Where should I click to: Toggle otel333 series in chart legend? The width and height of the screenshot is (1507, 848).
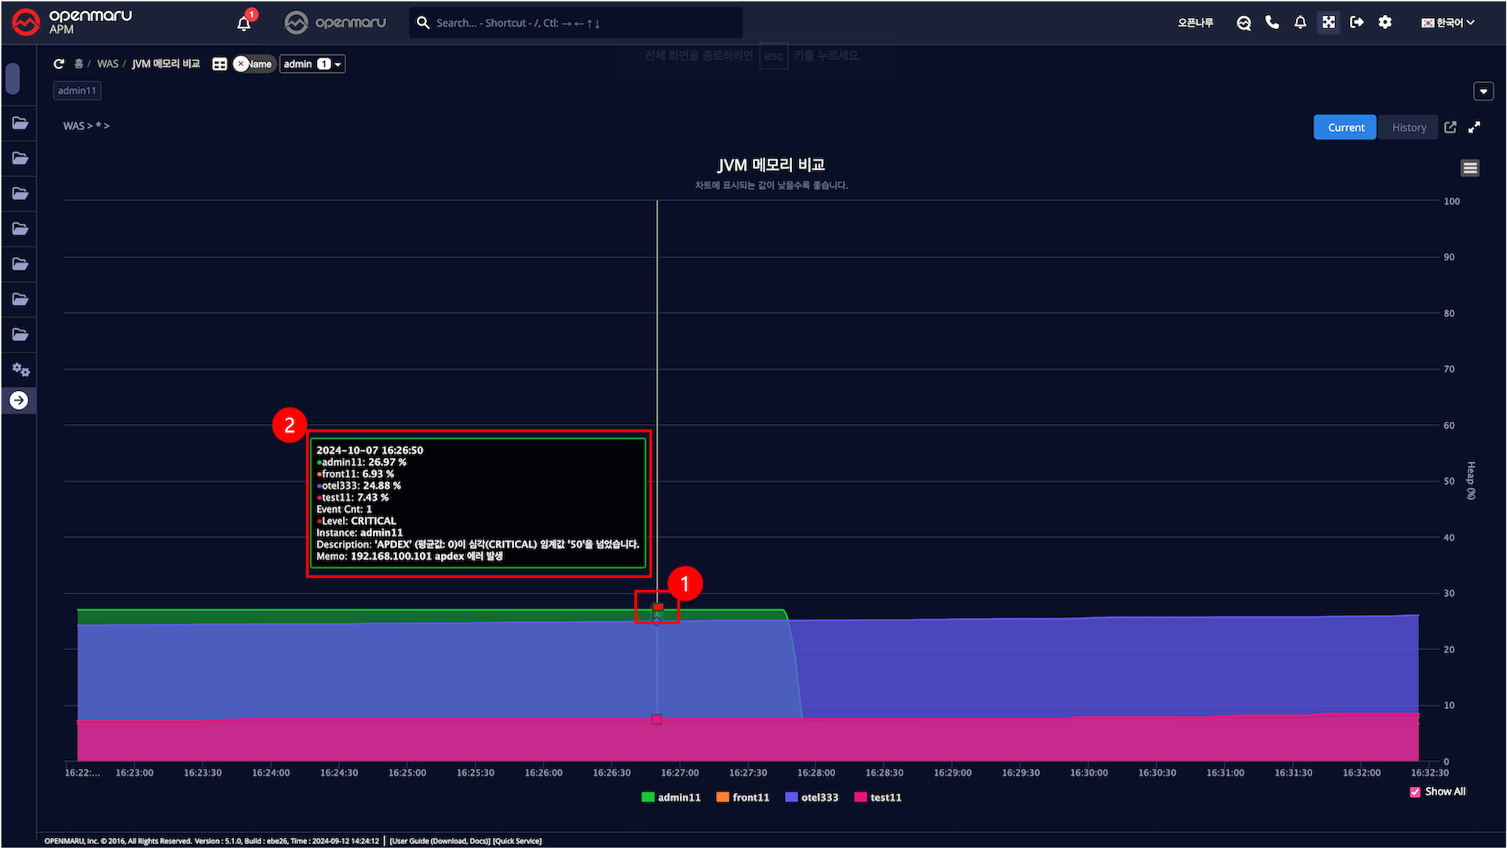coord(812,798)
